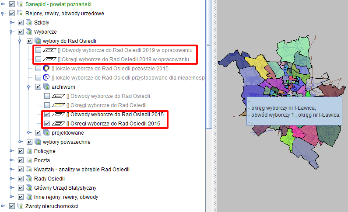Click the polygon icon for Okręgi 2019 w opracowaniu
348x212 pixels.
tap(51, 59)
